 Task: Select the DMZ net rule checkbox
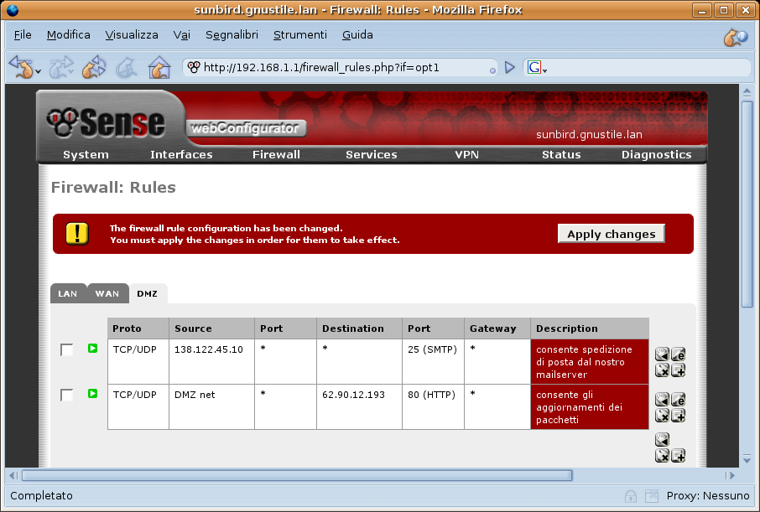coord(67,396)
